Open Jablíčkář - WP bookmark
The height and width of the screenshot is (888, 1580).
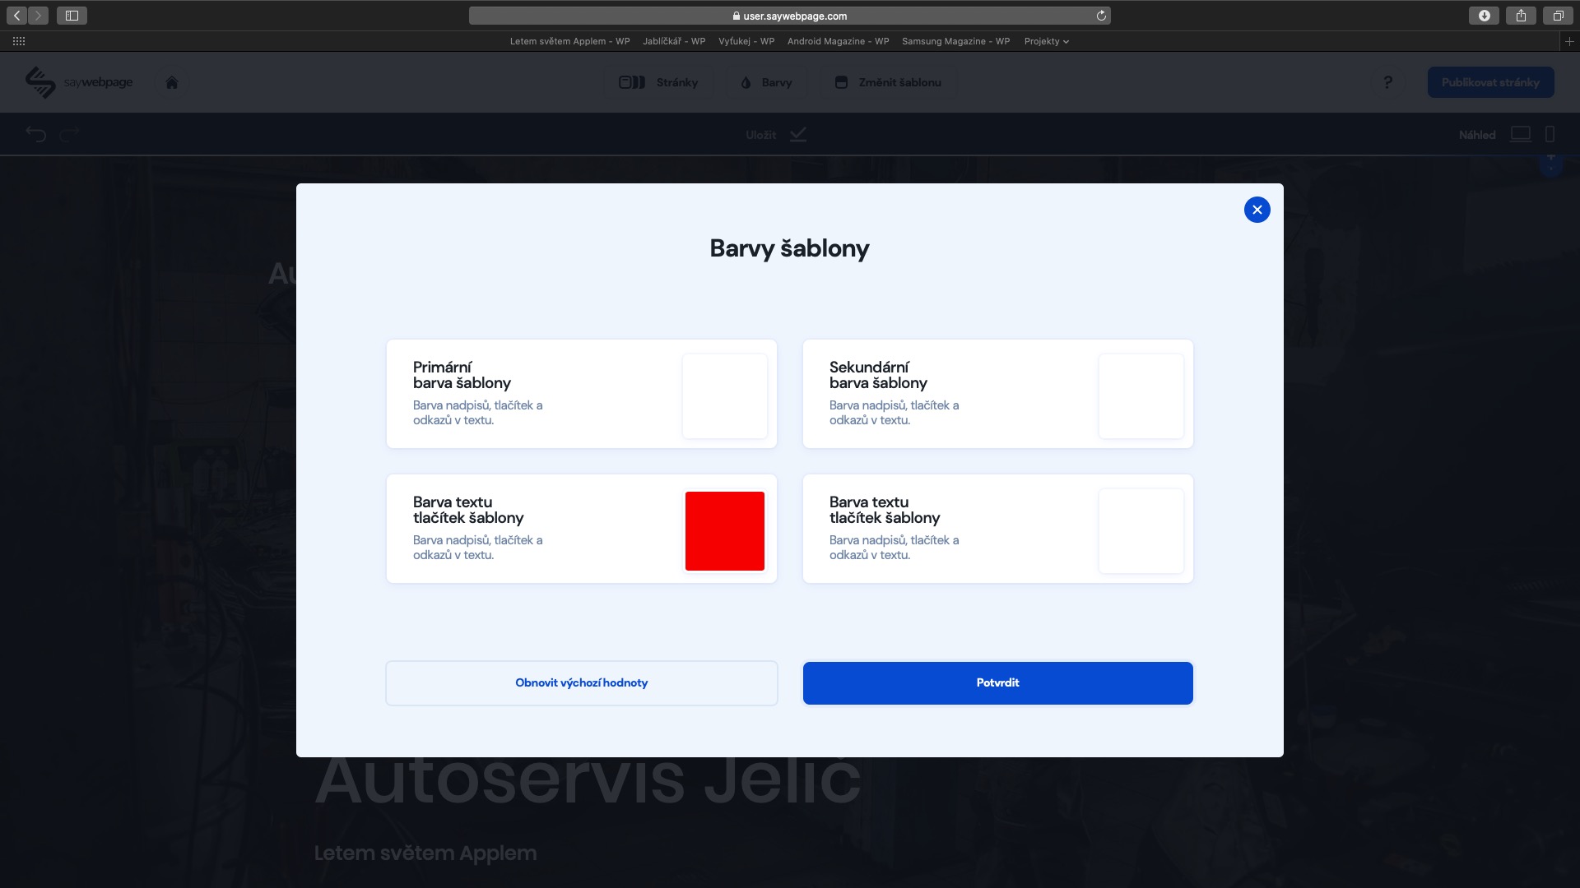point(674,41)
